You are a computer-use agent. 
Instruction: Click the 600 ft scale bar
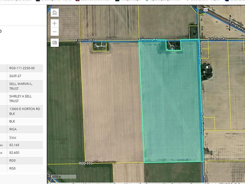[64, 177]
